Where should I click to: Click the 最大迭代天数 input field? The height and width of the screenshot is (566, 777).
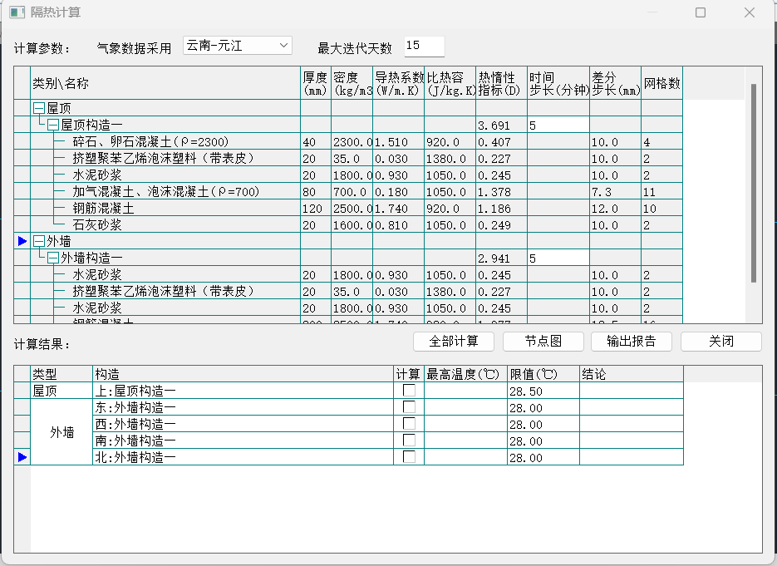pyautogui.click(x=424, y=46)
